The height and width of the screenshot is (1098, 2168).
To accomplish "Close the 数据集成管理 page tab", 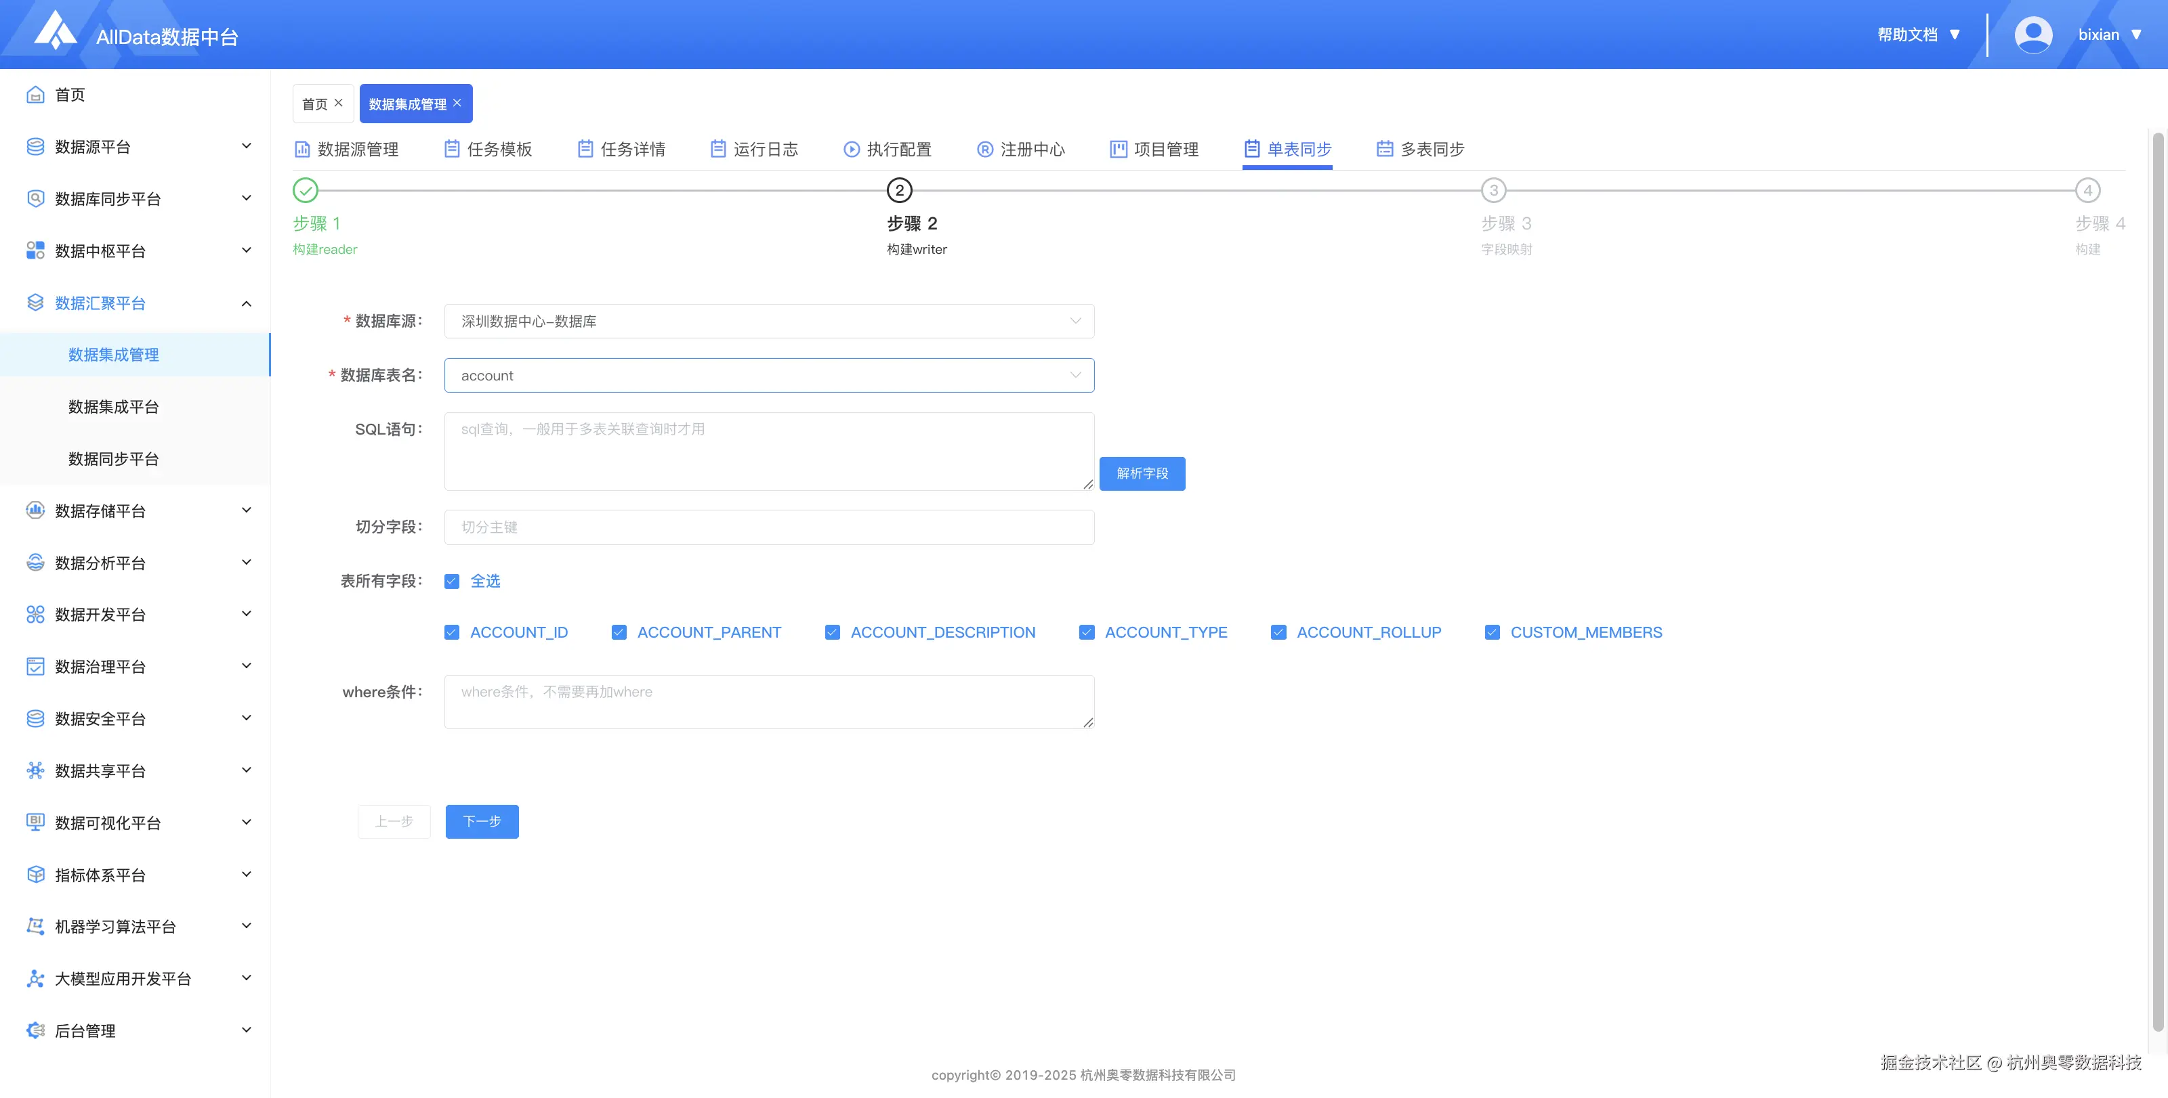I will [457, 103].
